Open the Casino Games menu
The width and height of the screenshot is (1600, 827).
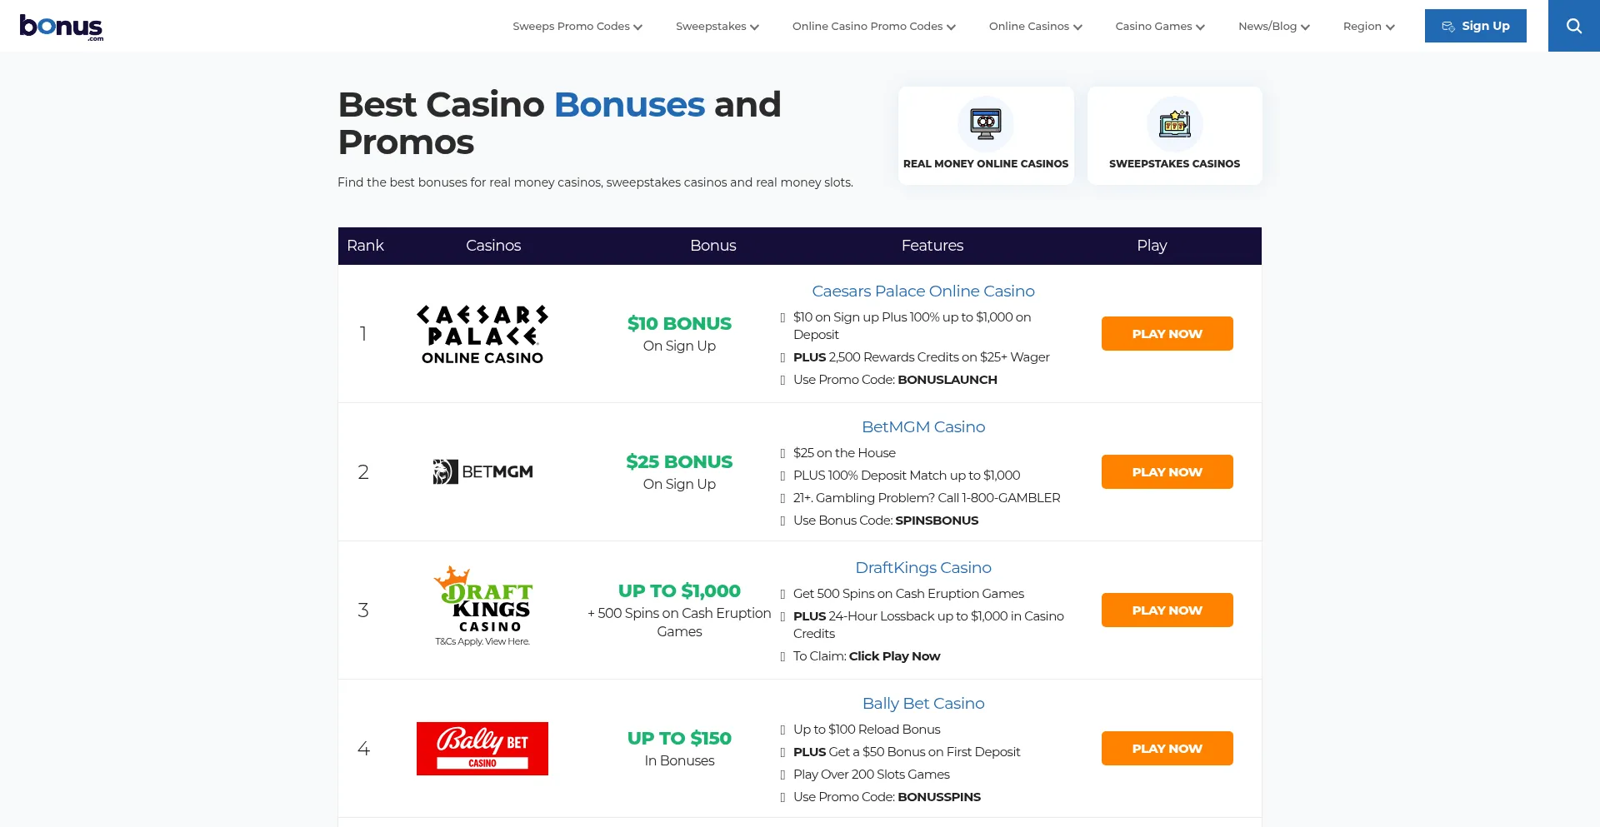tap(1160, 27)
